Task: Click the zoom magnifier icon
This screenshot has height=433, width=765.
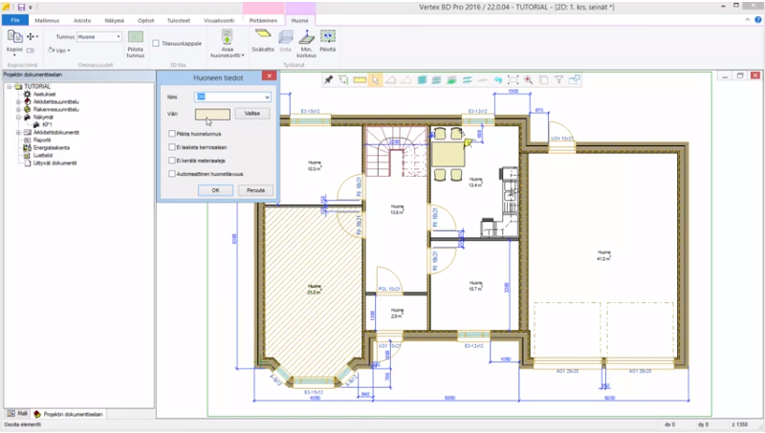Action: pos(528,79)
